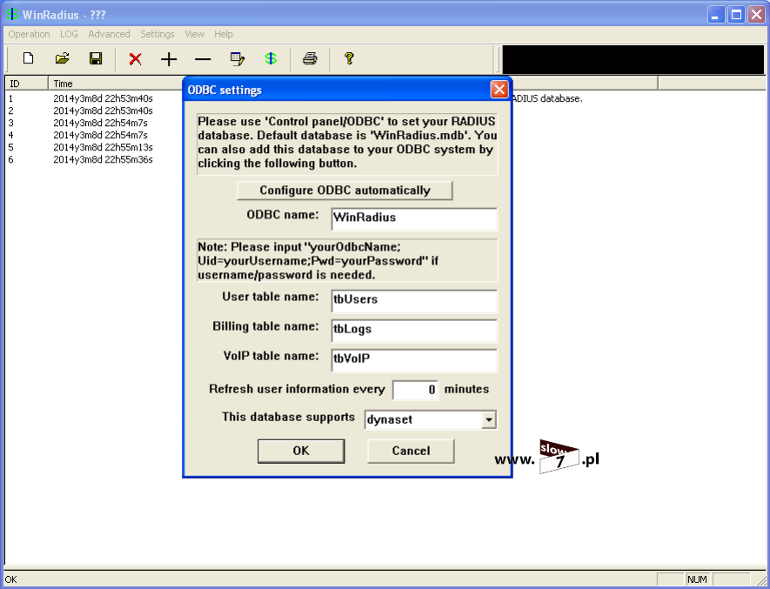Click the VoIP table name field
This screenshot has width=770, height=589.
coord(414,359)
